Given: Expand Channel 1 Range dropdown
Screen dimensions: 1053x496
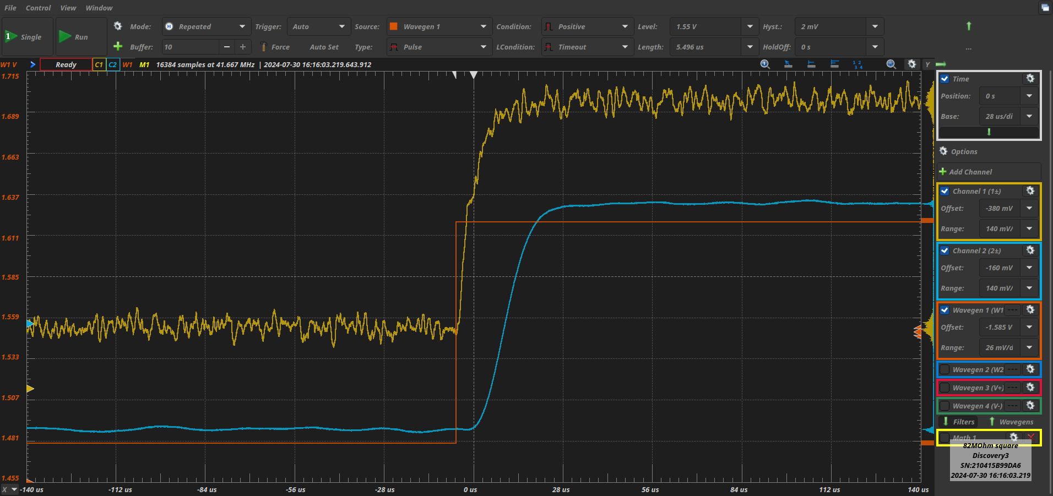Looking at the screenshot, I should (1029, 228).
